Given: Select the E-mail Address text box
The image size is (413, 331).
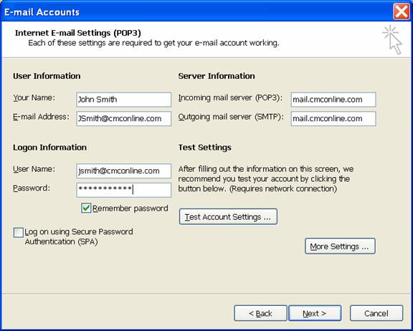Looking at the screenshot, I should point(124,118).
